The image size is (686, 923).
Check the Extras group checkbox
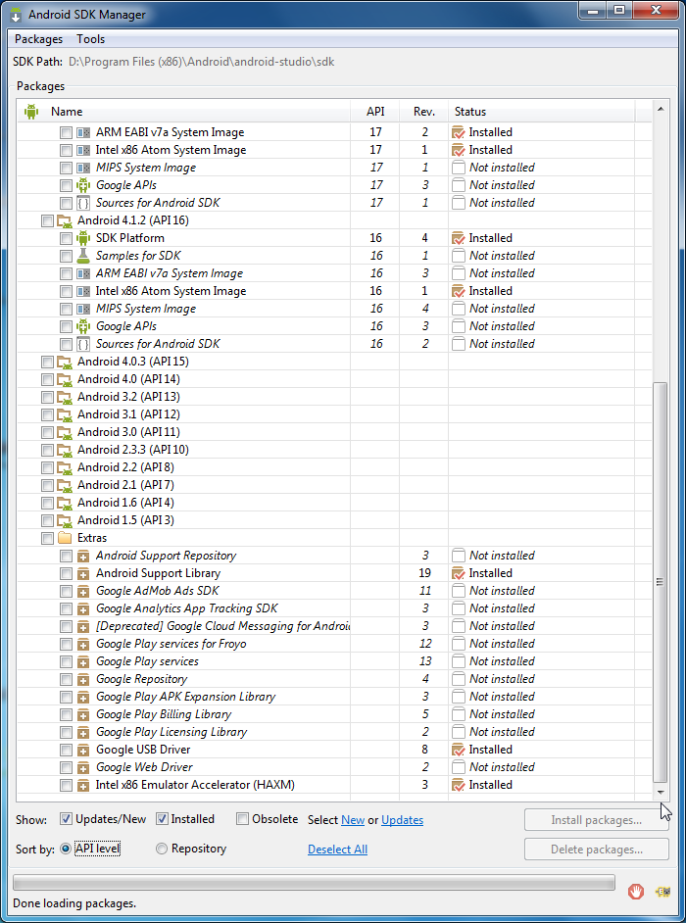click(47, 538)
